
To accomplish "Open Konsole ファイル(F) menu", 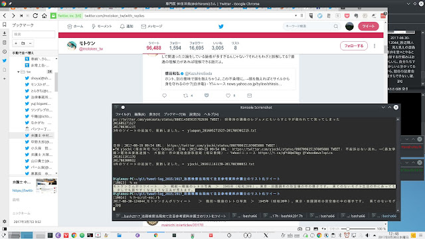I will [123, 114].
